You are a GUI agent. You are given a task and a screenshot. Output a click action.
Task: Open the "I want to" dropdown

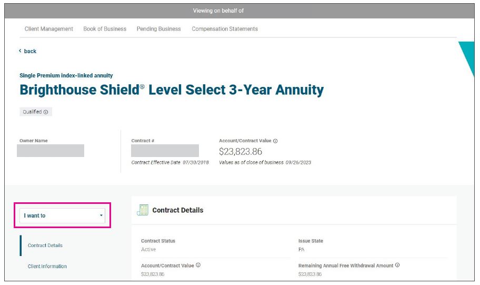click(x=62, y=215)
